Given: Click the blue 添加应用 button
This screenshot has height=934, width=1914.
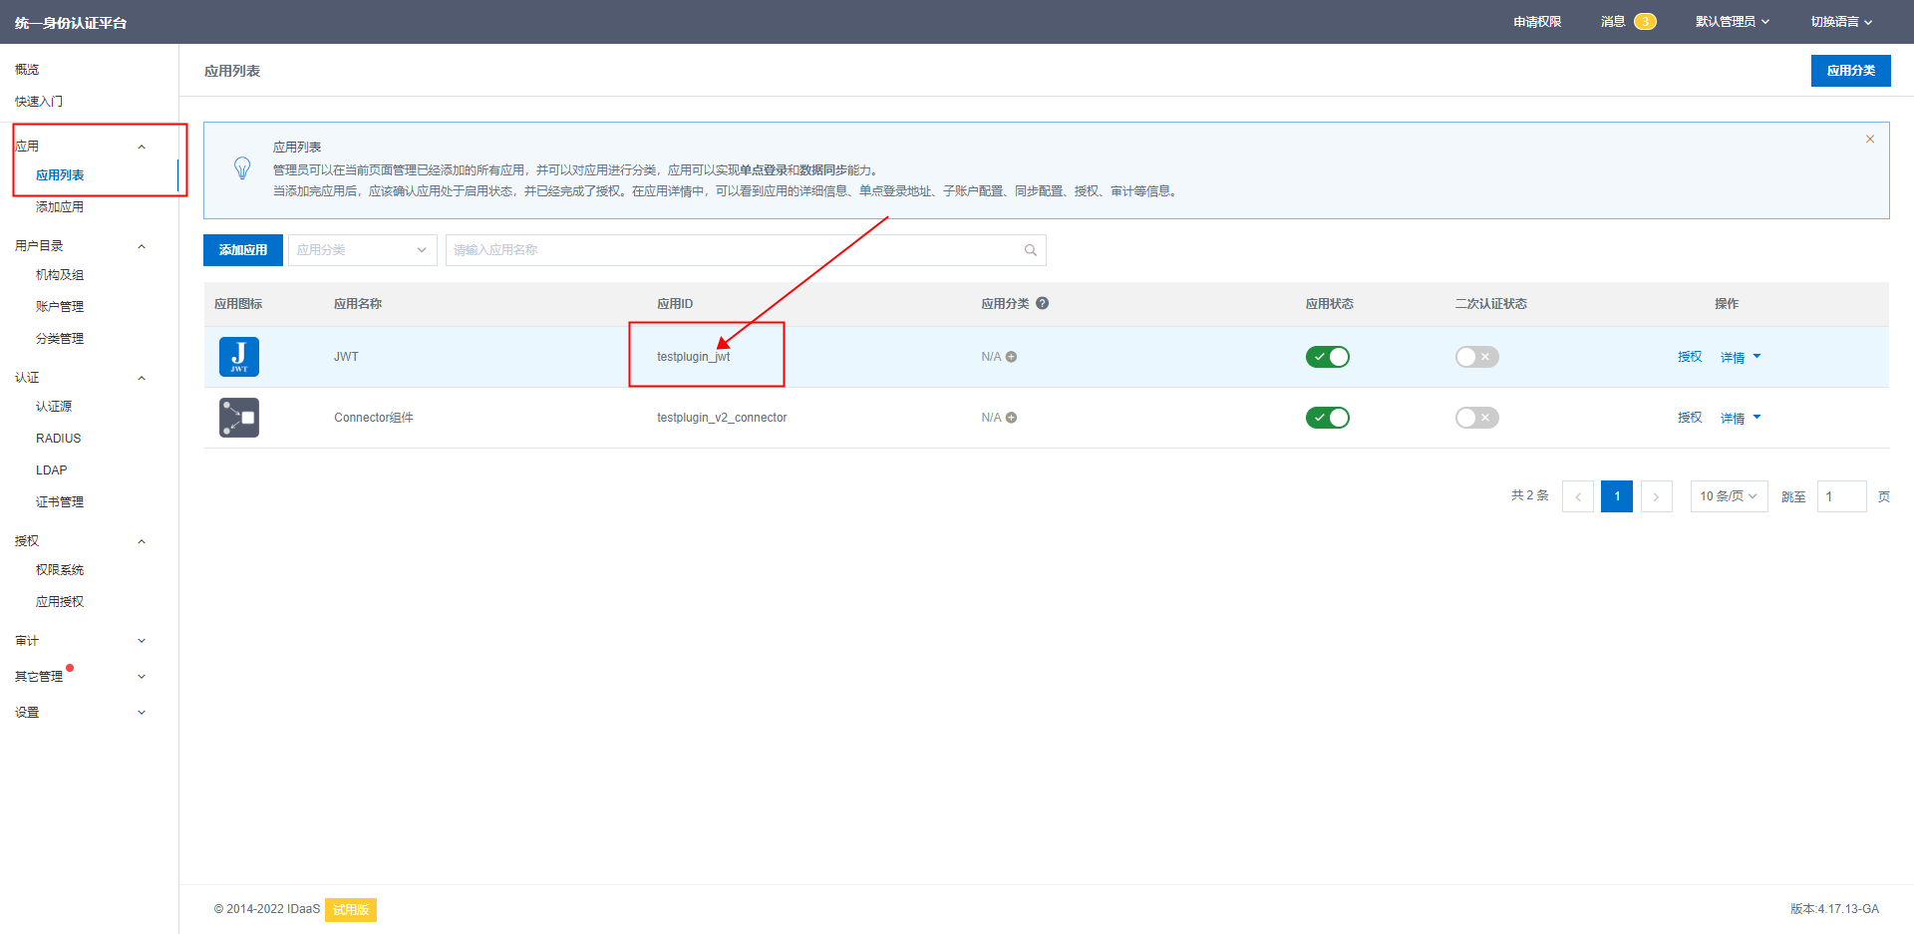Looking at the screenshot, I should click(x=243, y=250).
